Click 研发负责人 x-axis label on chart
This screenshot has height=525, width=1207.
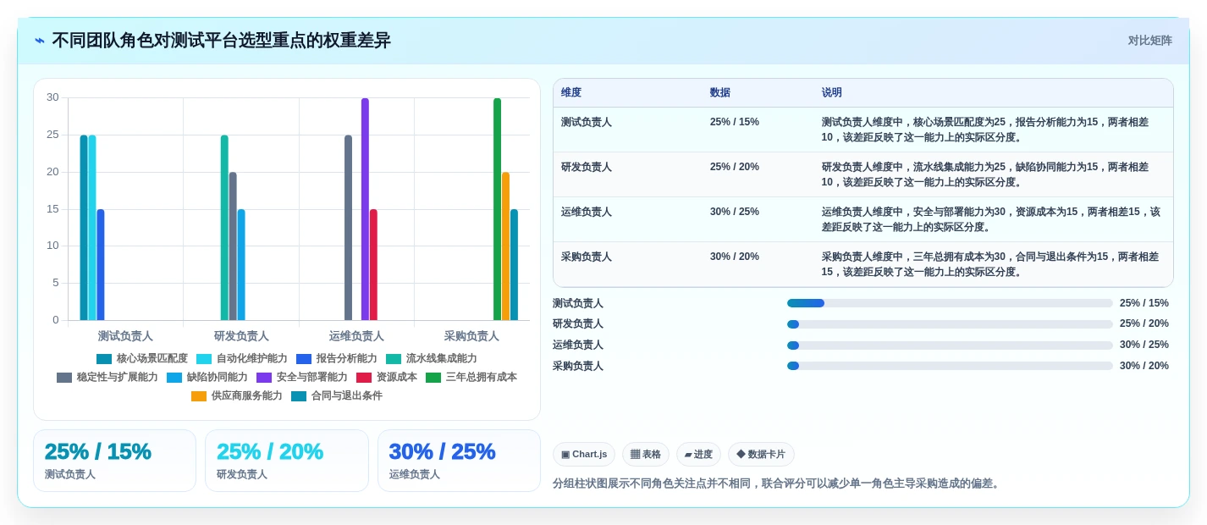pos(241,336)
